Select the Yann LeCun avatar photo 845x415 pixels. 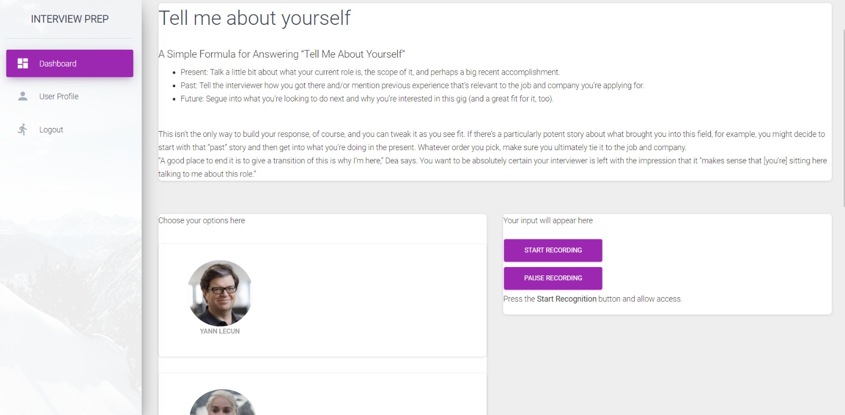point(220,293)
